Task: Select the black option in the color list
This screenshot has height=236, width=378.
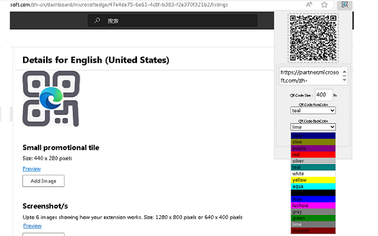Action: pyautogui.click(x=313, y=192)
